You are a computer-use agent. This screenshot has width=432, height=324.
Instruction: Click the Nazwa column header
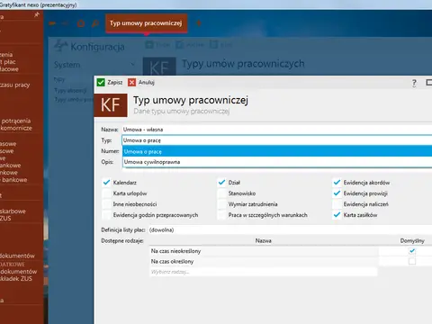pyautogui.click(x=264, y=240)
